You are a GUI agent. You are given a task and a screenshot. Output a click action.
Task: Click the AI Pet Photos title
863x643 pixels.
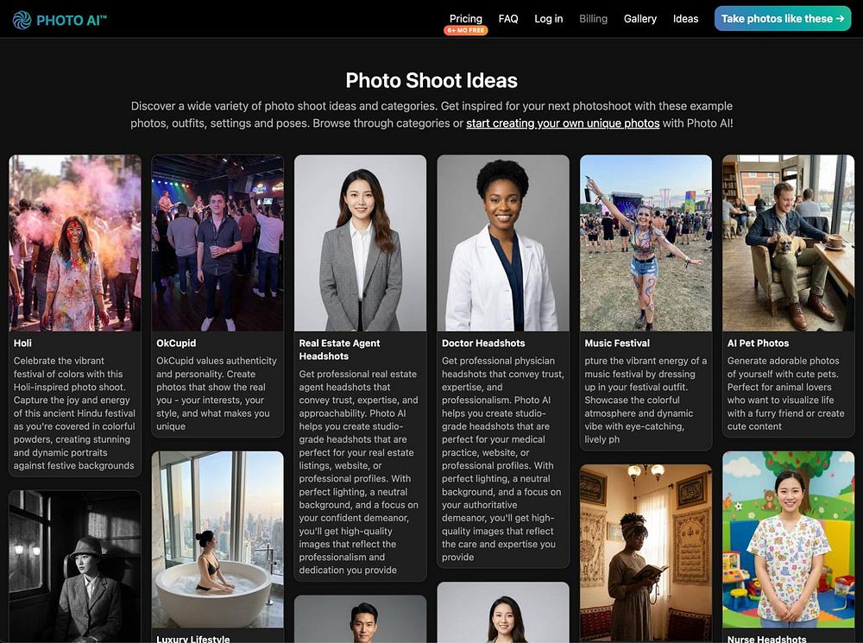coord(758,343)
